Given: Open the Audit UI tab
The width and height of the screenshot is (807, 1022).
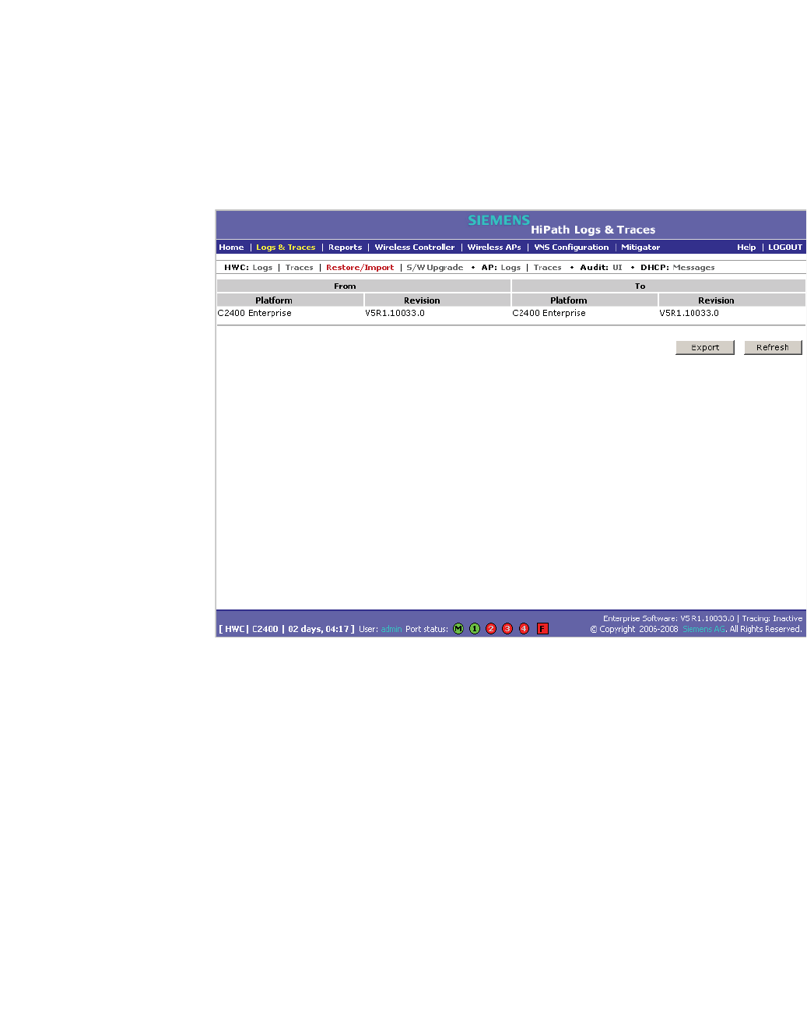Looking at the screenshot, I should (x=617, y=268).
